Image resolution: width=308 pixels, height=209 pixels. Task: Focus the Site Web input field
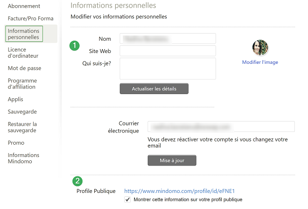tap(168, 51)
